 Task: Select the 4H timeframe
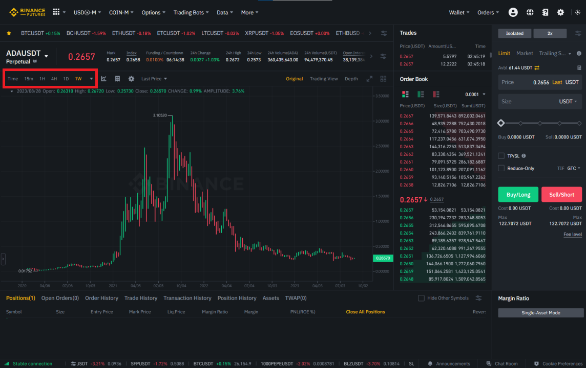[54, 79]
